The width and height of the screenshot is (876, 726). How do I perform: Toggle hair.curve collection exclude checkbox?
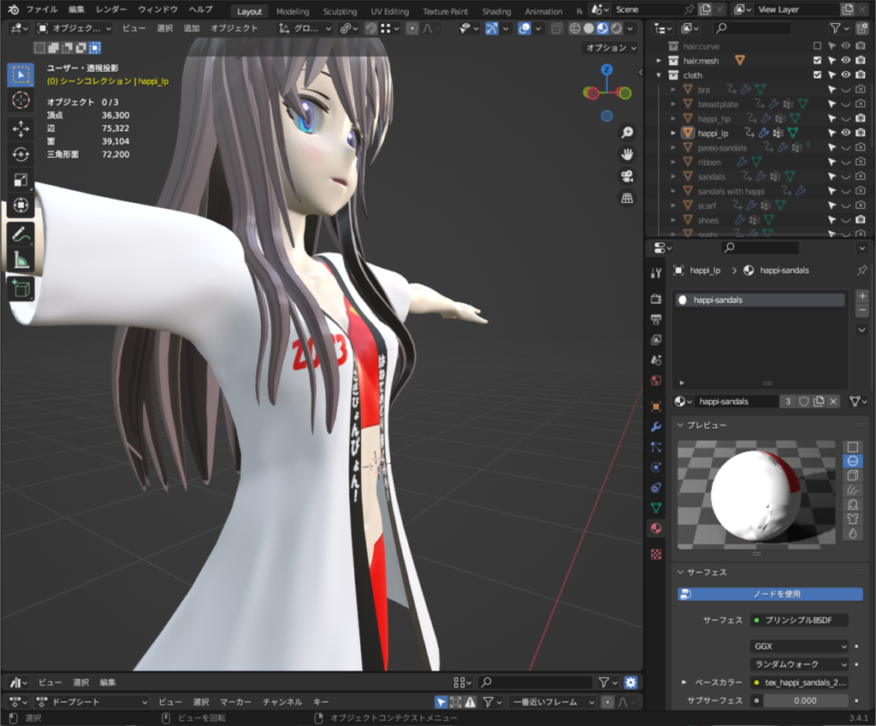pos(817,46)
